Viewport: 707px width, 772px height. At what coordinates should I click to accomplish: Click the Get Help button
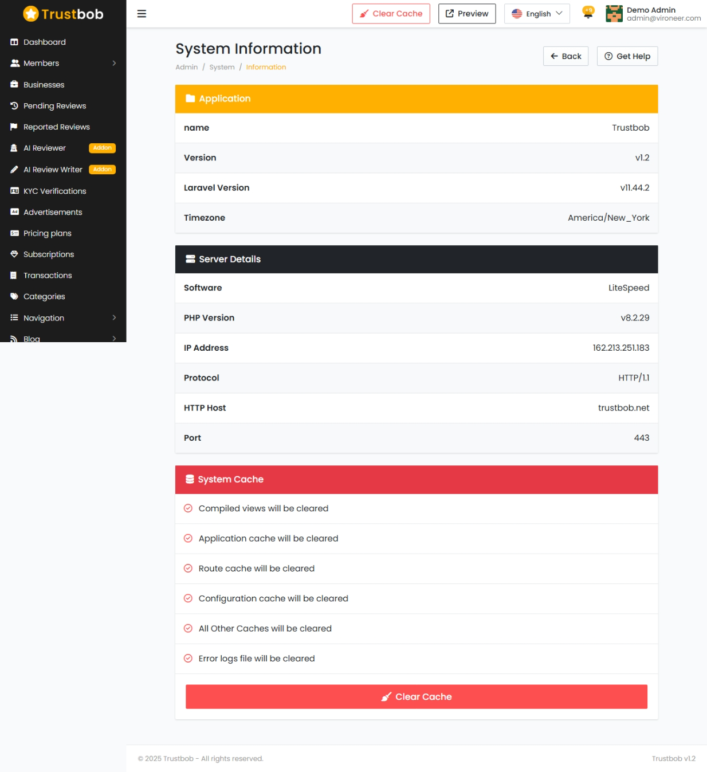click(627, 56)
